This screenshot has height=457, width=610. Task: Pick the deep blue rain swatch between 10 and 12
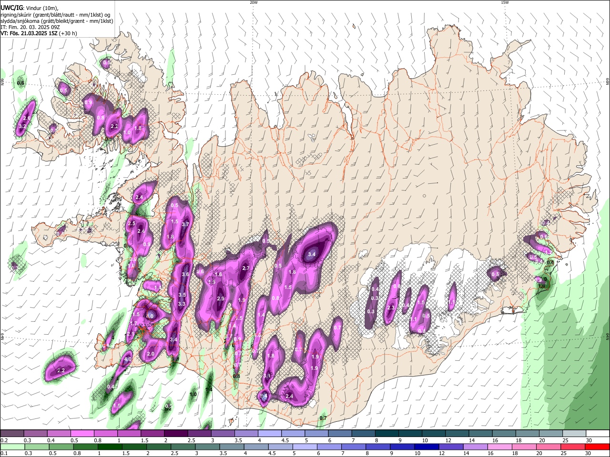pos(427,447)
